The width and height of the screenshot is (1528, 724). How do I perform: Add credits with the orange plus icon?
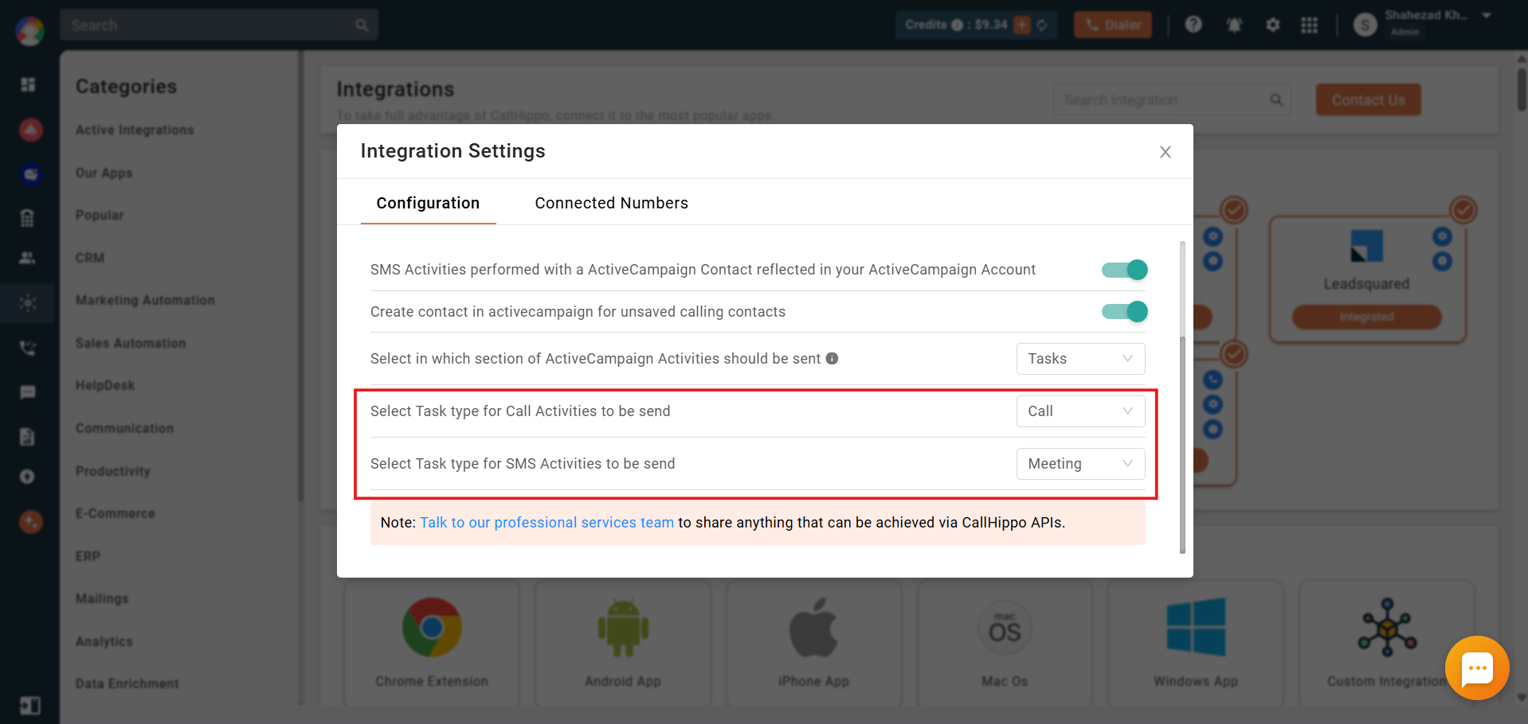(1022, 25)
